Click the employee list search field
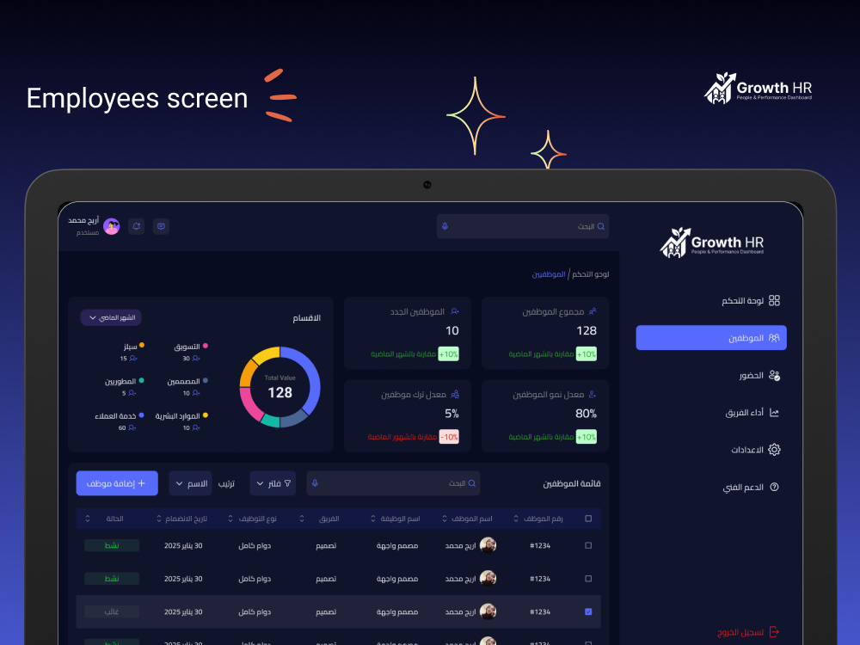The width and height of the screenshot is (860, 645). (x=393, y=483)
